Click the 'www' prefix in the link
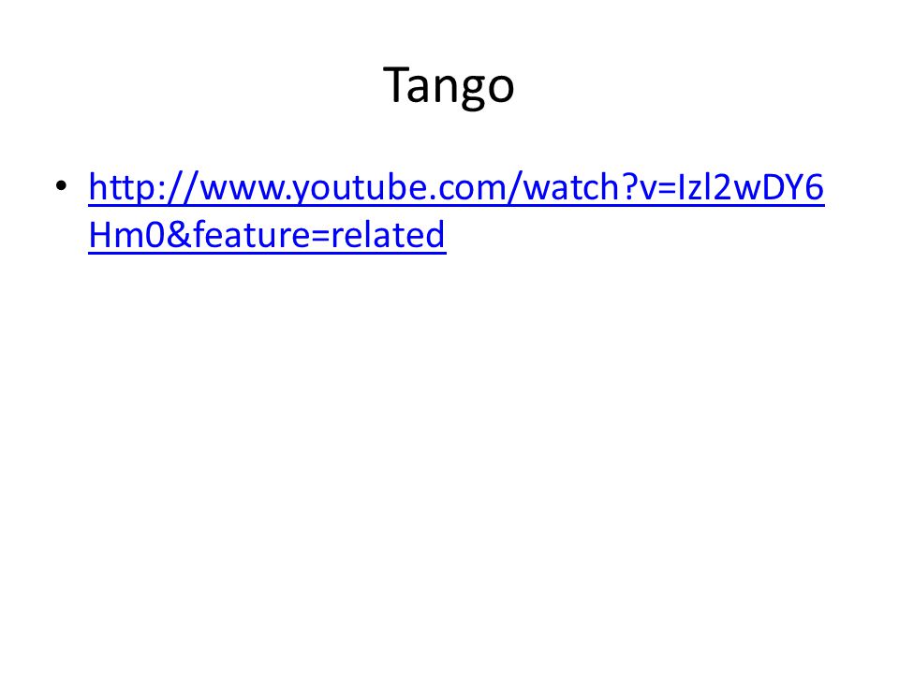The height and width of the screenshot is (674, 899). (x=243, y=187)
